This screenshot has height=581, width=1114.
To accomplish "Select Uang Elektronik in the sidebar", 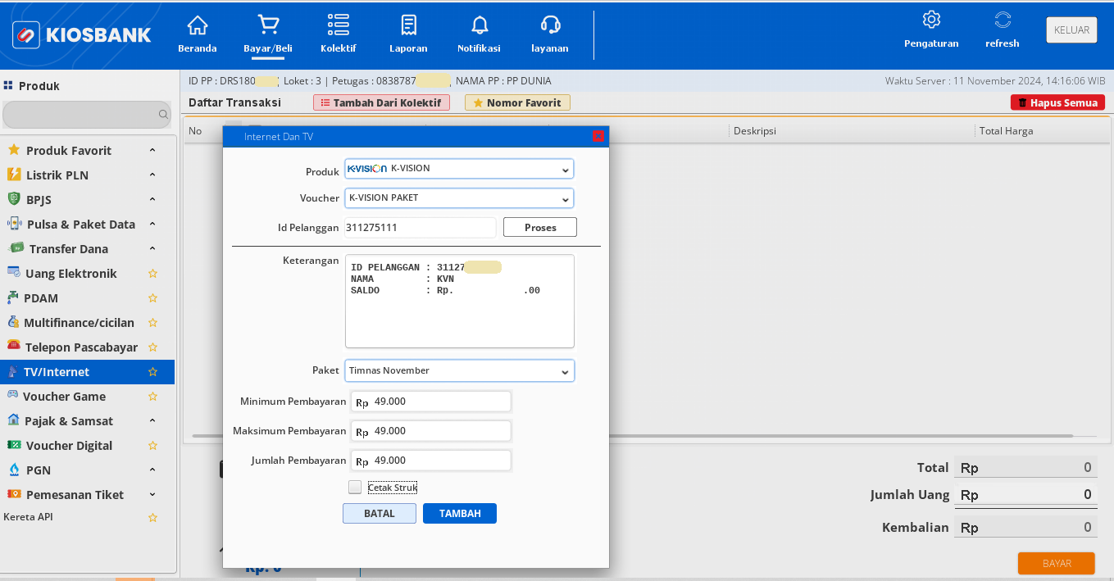I will [88, 274].
